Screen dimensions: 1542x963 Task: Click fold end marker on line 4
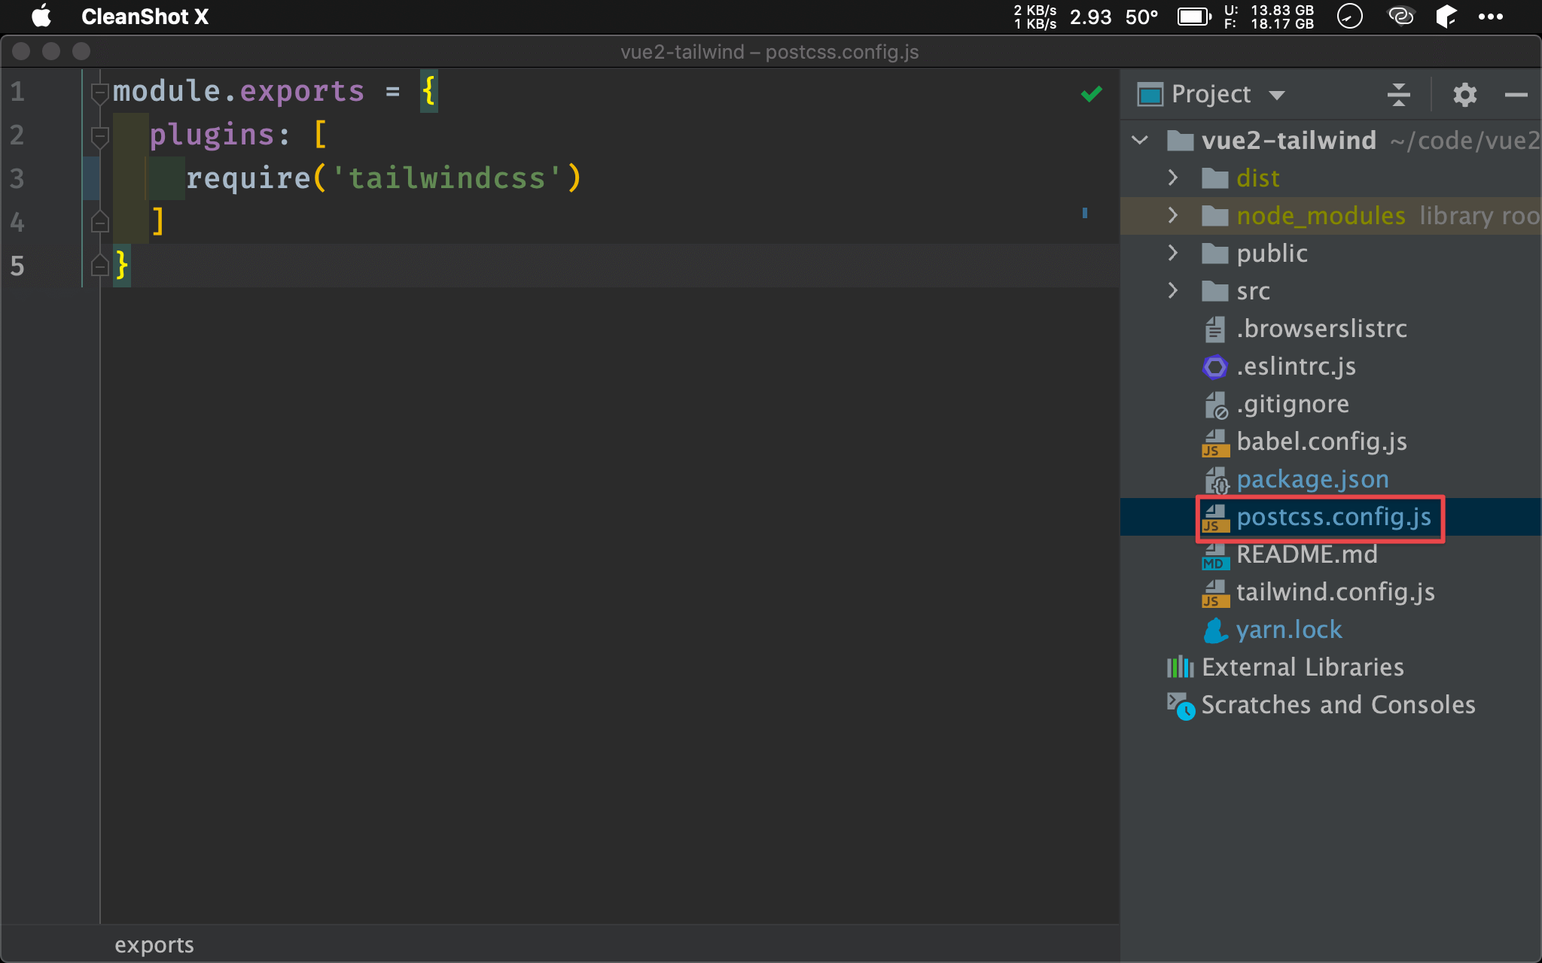tap(99, 223)
